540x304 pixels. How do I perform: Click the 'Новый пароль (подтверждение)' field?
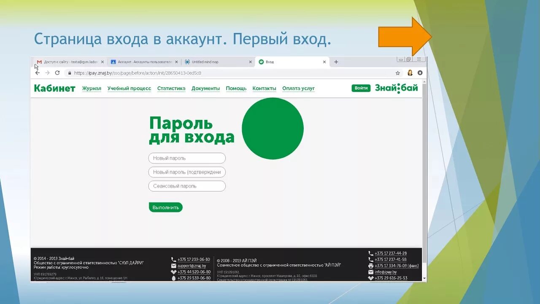(187, 172)
